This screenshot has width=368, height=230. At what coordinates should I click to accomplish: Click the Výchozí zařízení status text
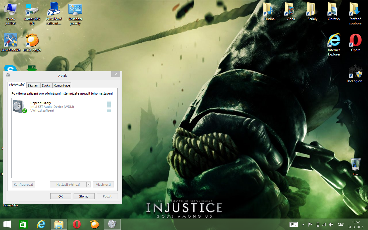pyautogui.click(x=42, y=110)
